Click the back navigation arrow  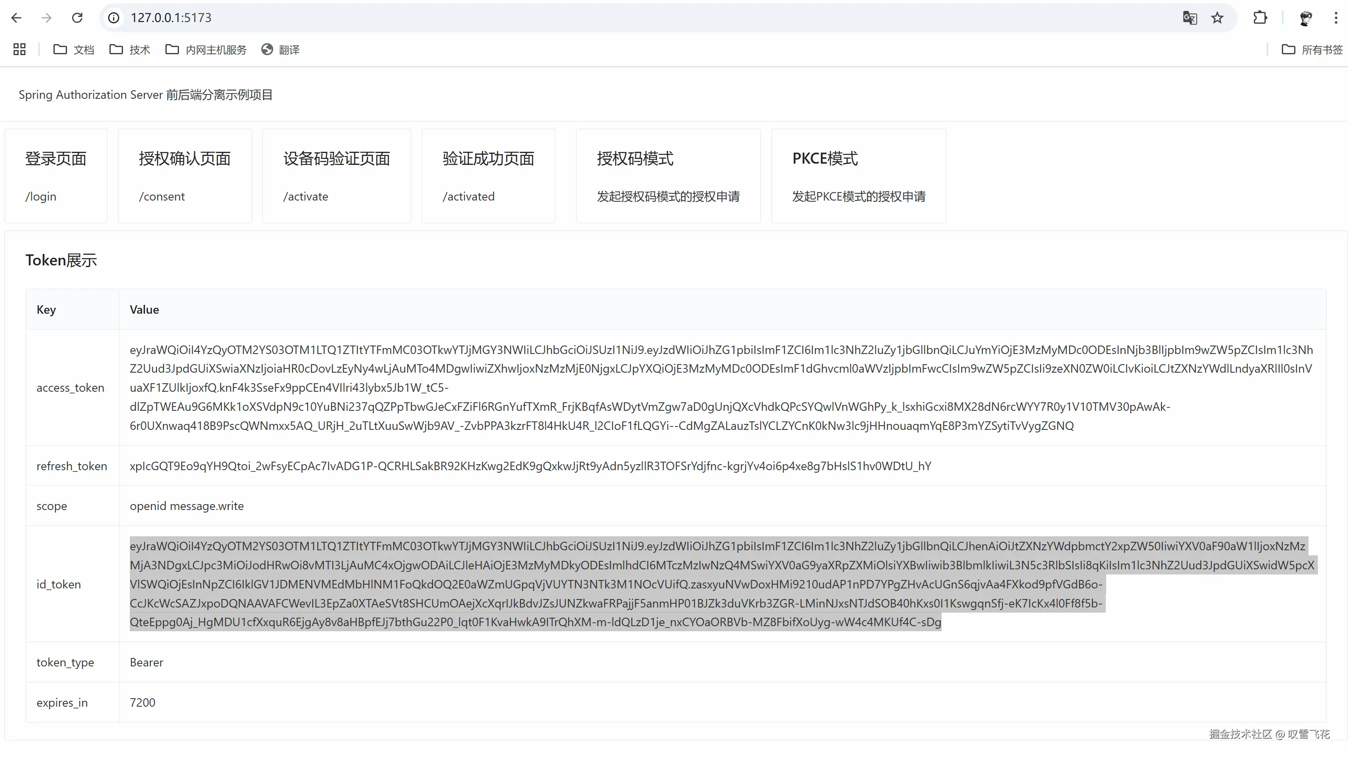pyautogui.click(x=17, y=18)
